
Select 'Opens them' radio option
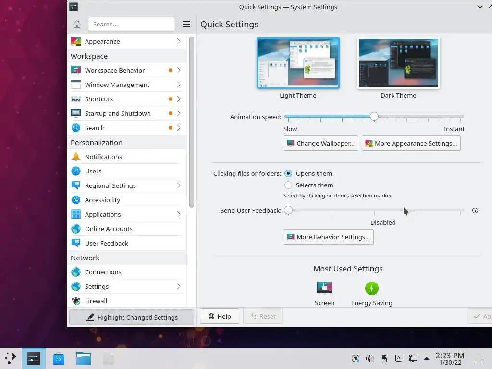coord(288,173)
